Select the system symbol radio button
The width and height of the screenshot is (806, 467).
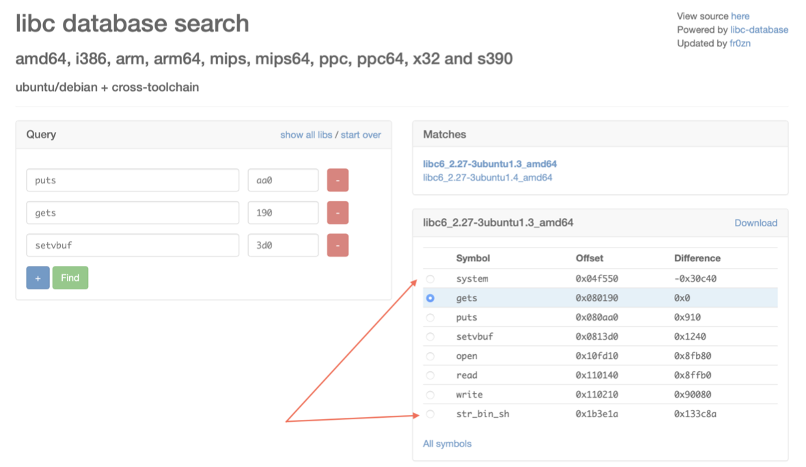pyautogui.click(x=430, y=279)
